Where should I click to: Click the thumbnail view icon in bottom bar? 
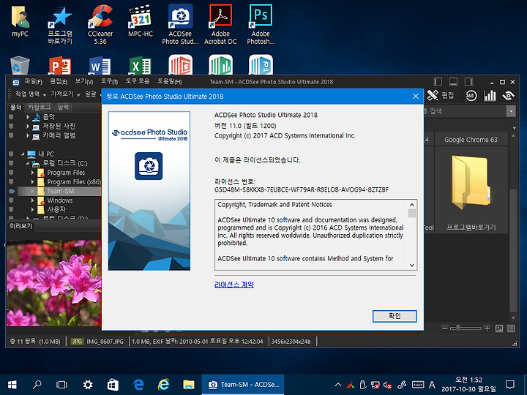(499, 328)
